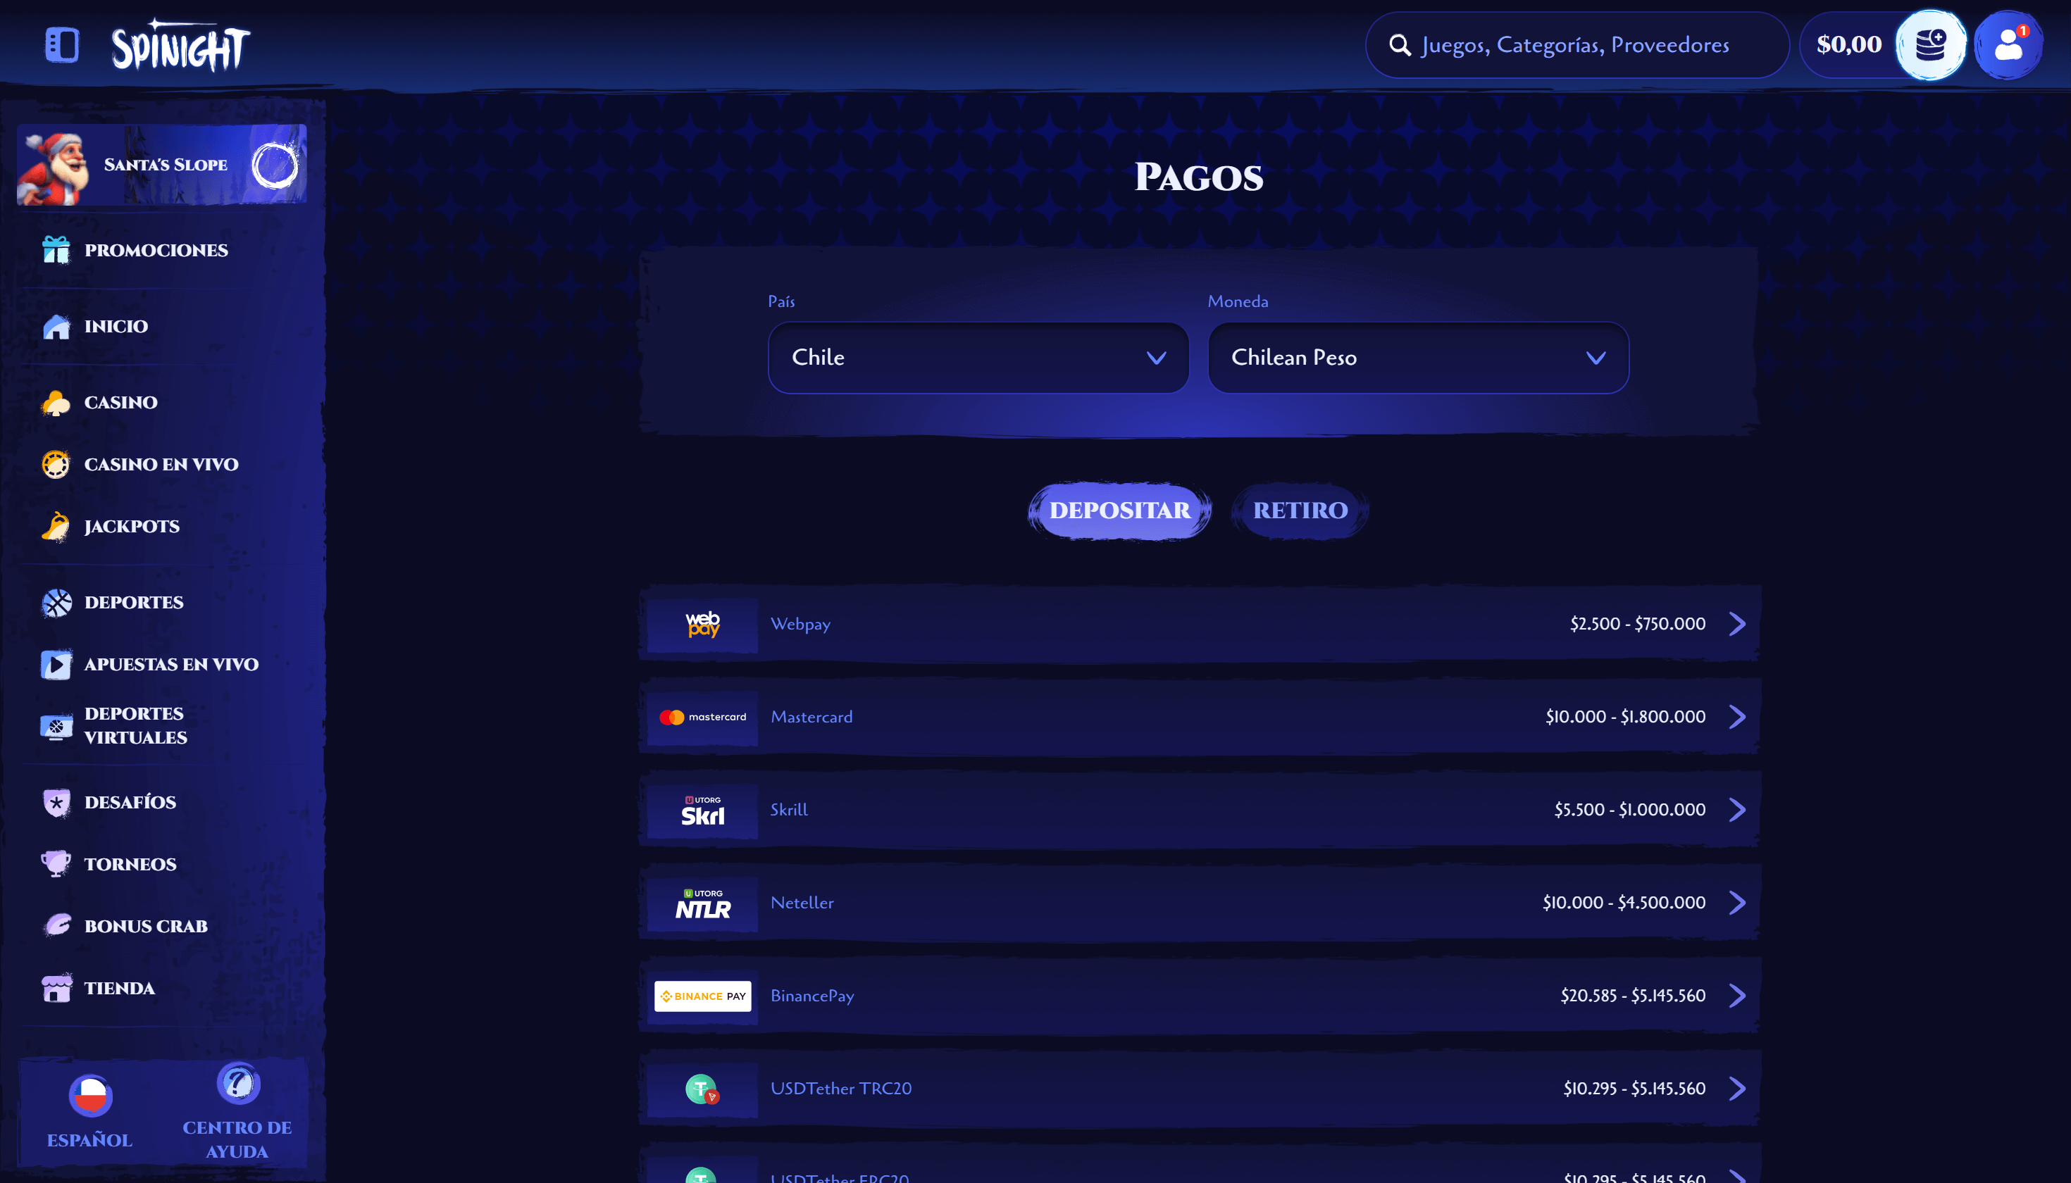Click the BinancePay payment option

coord(1199,994)
